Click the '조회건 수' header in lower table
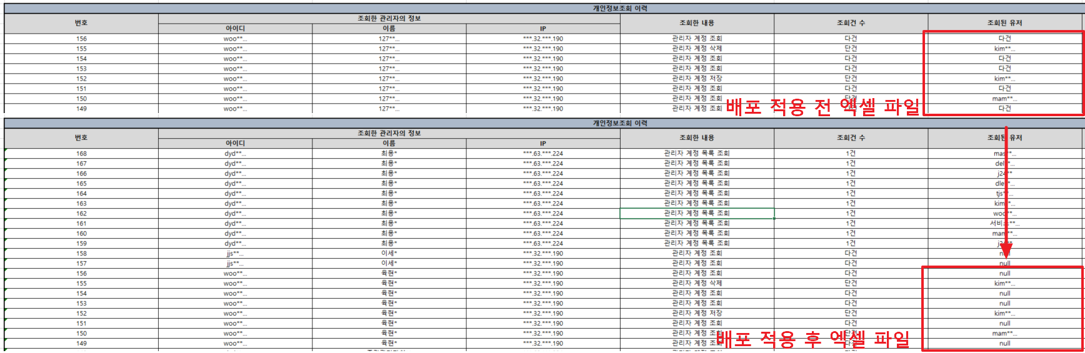This screenshot has width=1085, height=353. 851,138
